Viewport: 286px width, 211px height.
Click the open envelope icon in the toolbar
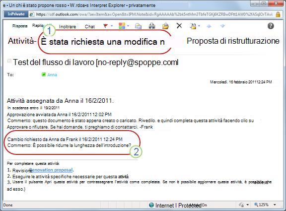pos(165,26)
